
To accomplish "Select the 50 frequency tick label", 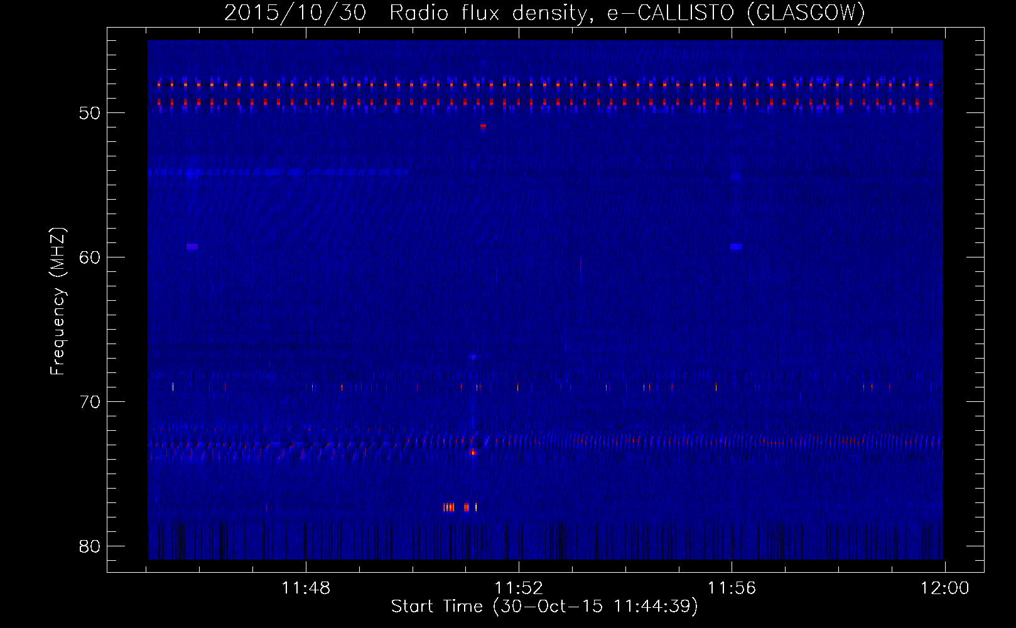I will 90,113.
